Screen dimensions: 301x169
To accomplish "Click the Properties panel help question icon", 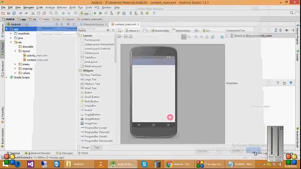I will [x=277, y=83].
